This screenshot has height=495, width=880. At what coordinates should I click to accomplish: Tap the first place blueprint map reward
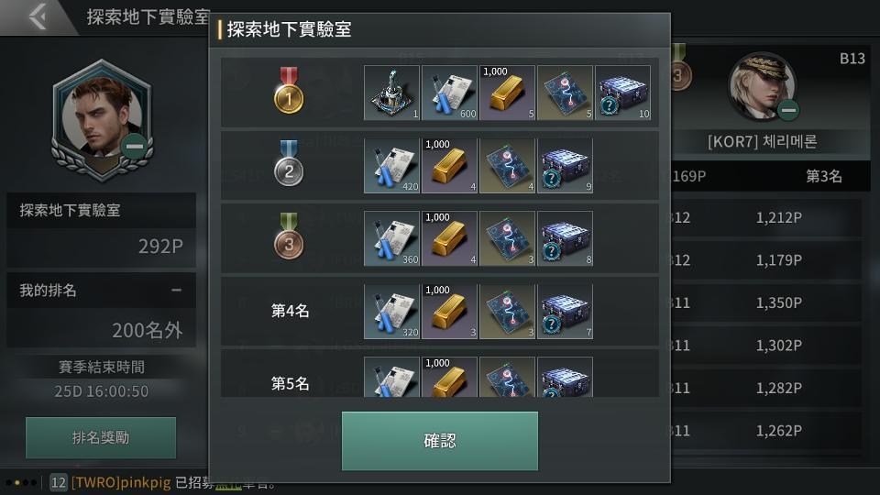click(x=566, y=93)
